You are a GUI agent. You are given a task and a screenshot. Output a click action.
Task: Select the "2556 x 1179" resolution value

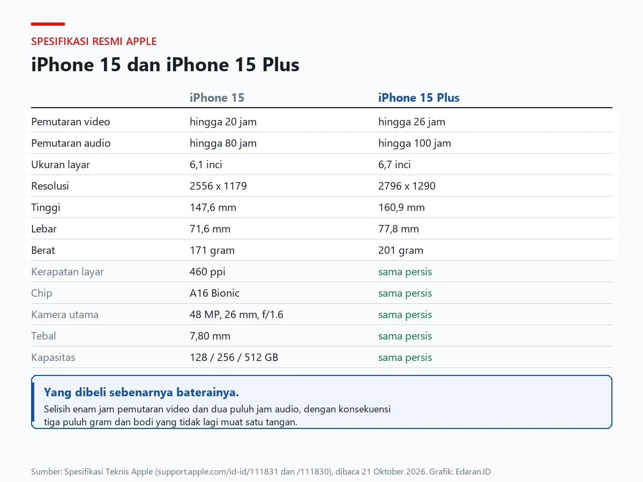[218, 186]
